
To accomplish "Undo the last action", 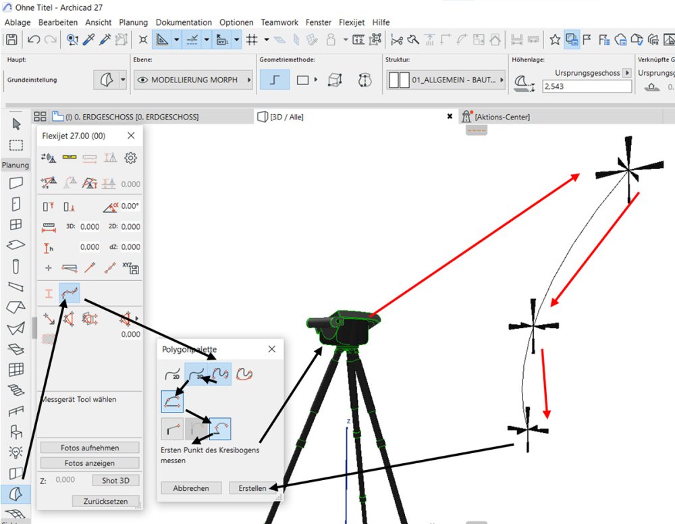I will 34,40.
